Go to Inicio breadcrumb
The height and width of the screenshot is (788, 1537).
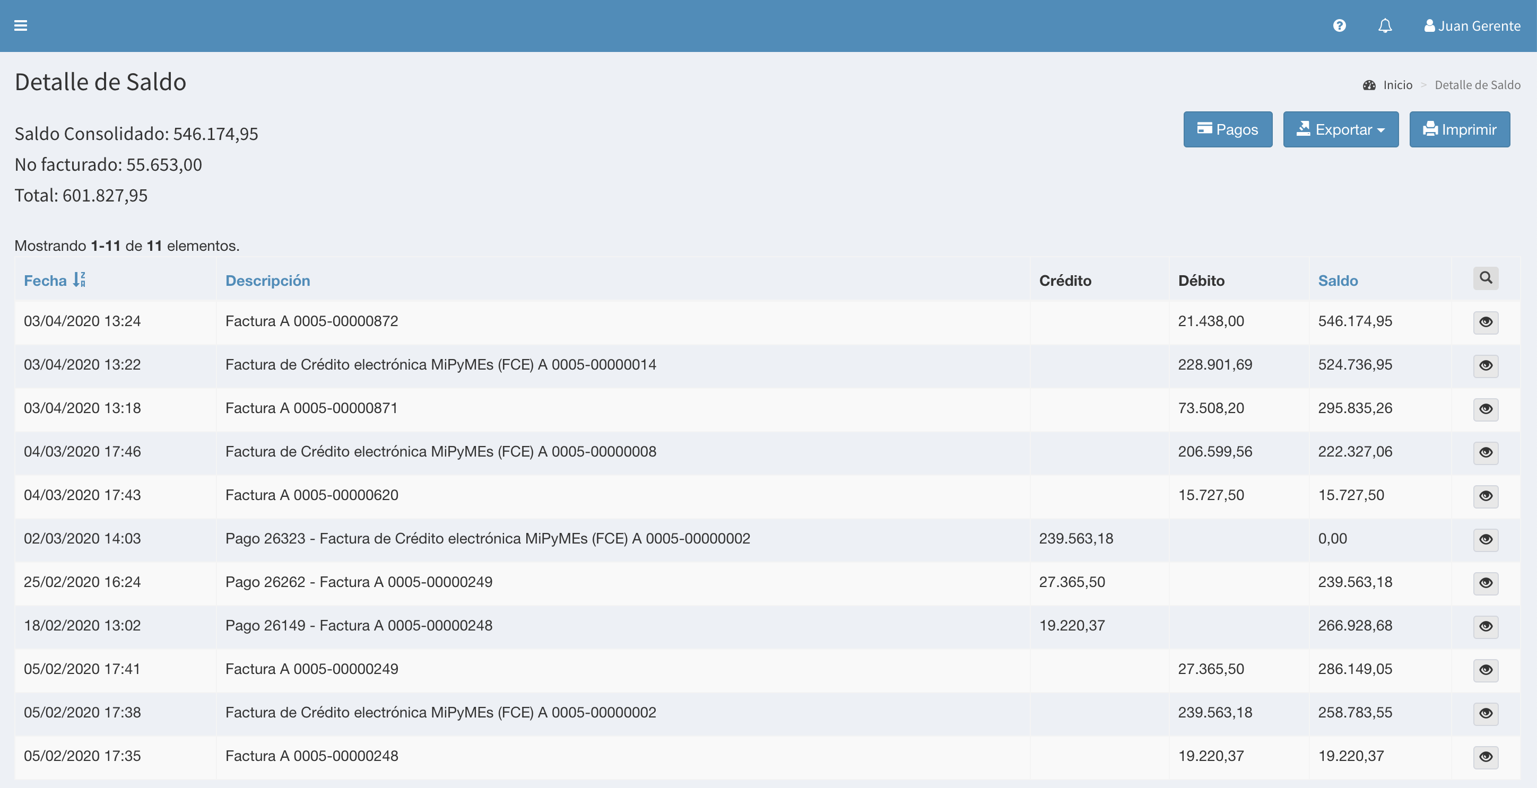1397,85
